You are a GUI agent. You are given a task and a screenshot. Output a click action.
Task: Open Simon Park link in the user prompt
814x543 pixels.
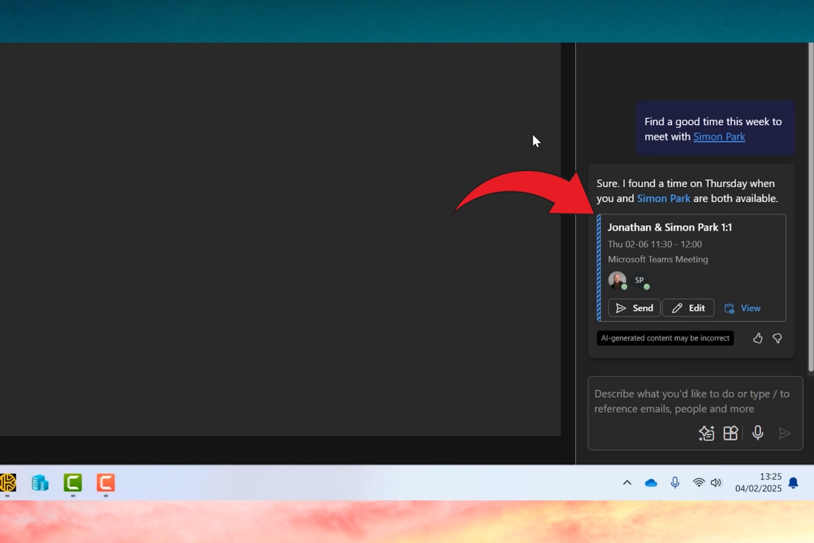point(719,136)
